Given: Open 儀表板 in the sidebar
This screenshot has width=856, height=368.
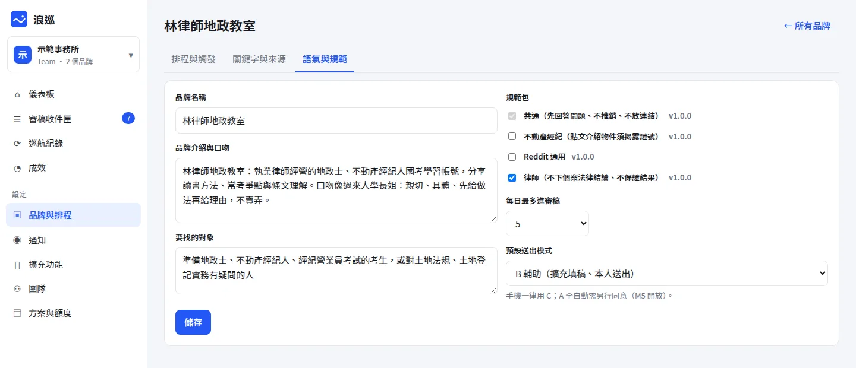Looking at the screenshot, I should point(73,94).
